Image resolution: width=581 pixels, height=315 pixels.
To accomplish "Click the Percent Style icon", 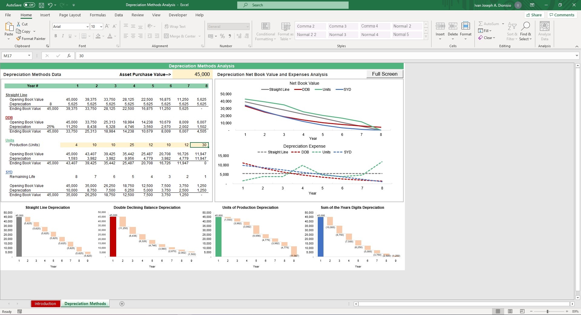I will [222, 36].
